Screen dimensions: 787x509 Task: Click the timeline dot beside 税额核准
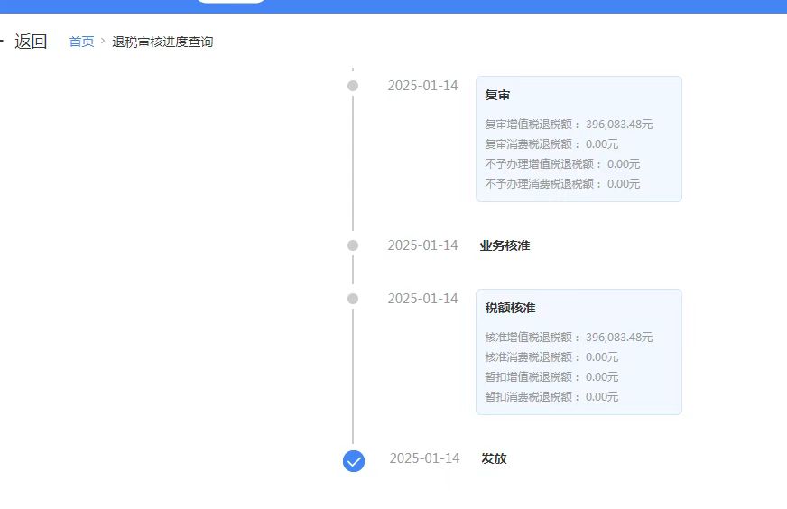pyautogui.click(x=353, y=299)
